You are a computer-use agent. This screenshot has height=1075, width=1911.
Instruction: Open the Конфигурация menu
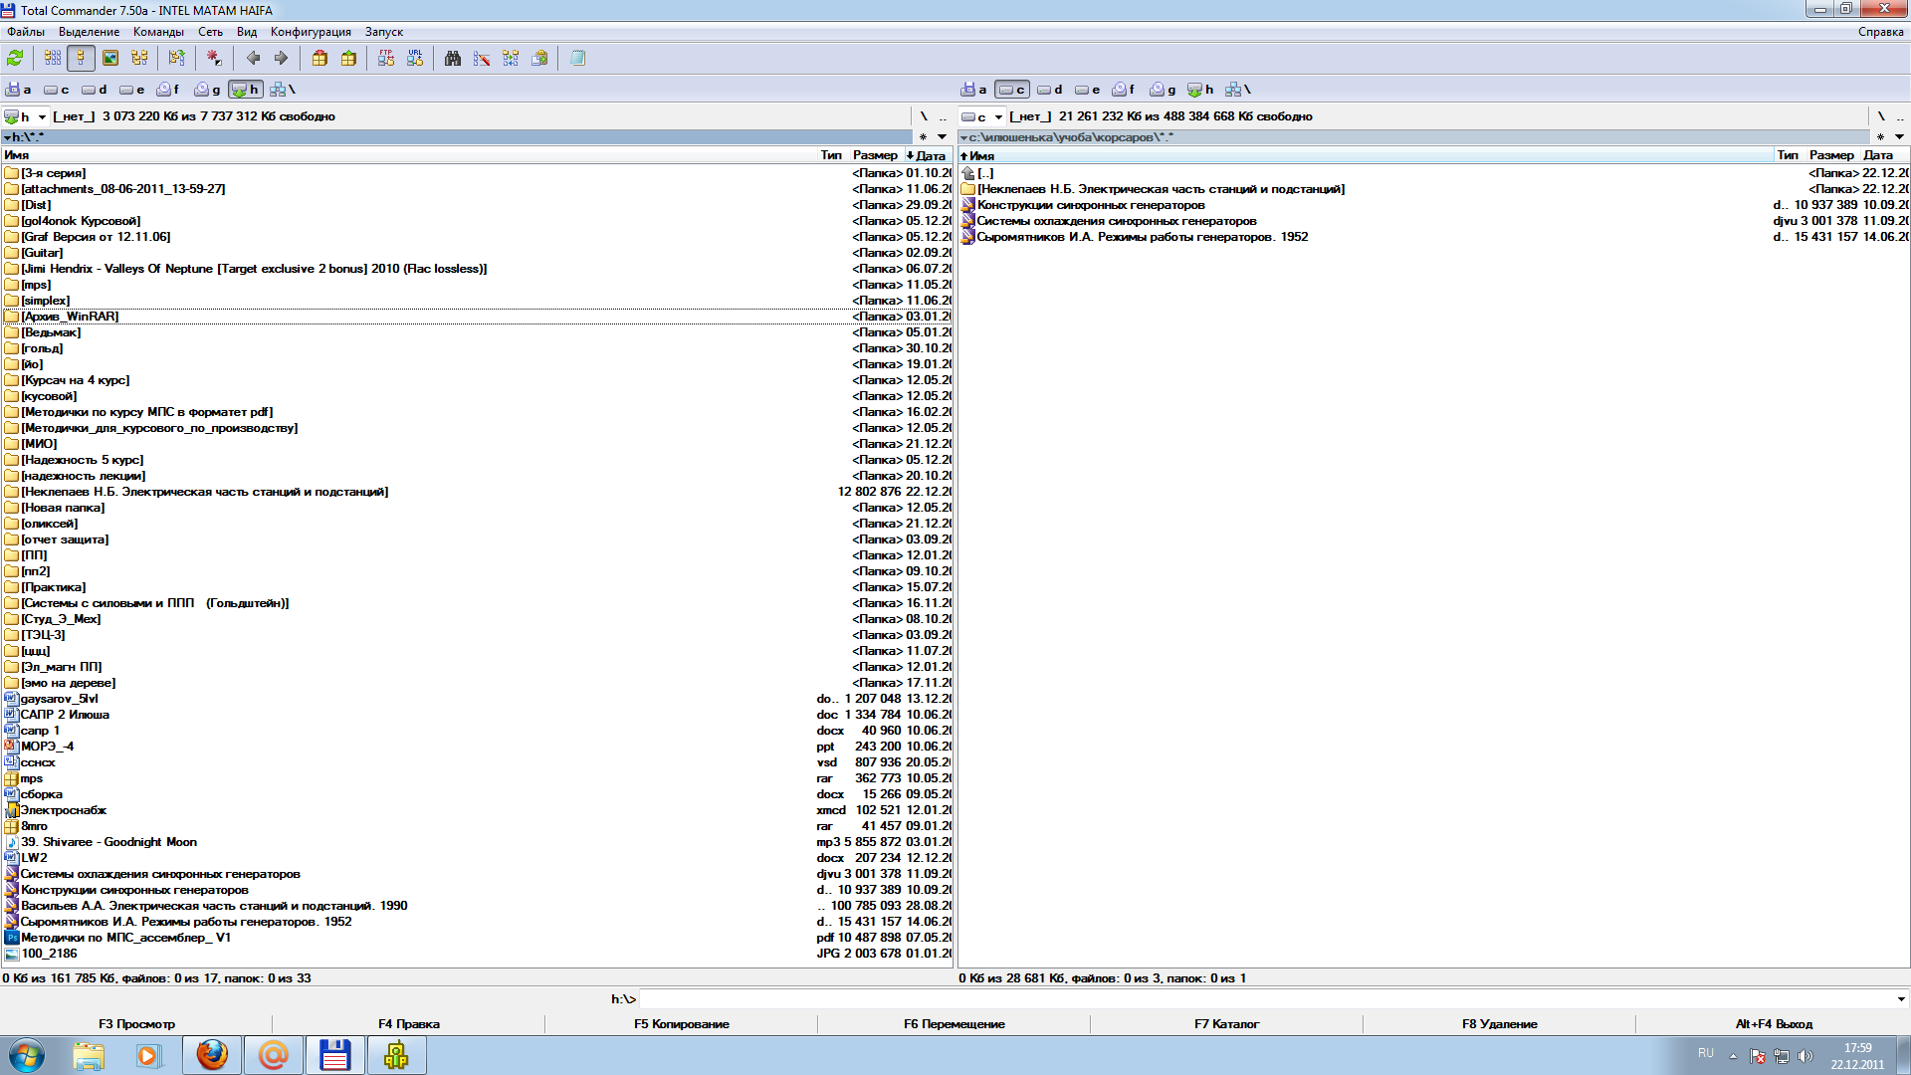[x=311, y=32]
